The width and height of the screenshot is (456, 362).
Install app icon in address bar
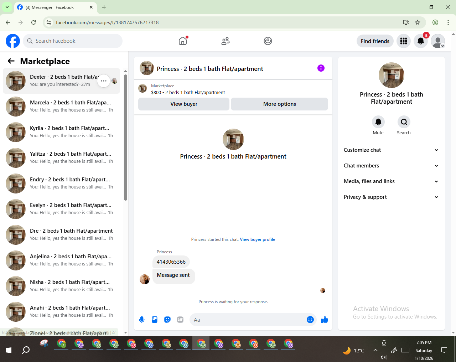[406, 22]
